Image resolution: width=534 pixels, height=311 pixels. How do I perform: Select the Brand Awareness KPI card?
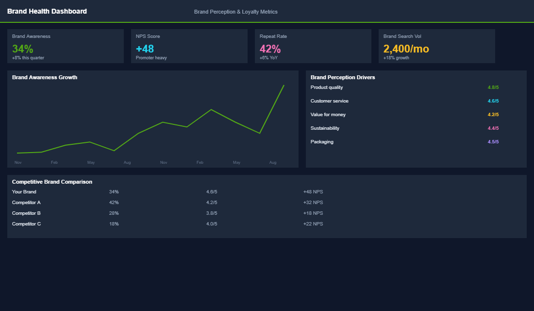coord(65,46)
